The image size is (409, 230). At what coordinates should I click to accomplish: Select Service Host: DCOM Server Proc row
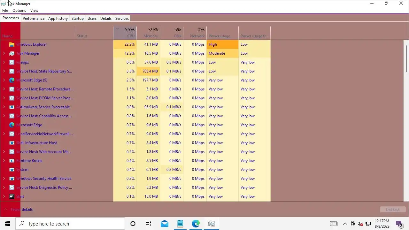pyautogui.click(x=135, y=98)
